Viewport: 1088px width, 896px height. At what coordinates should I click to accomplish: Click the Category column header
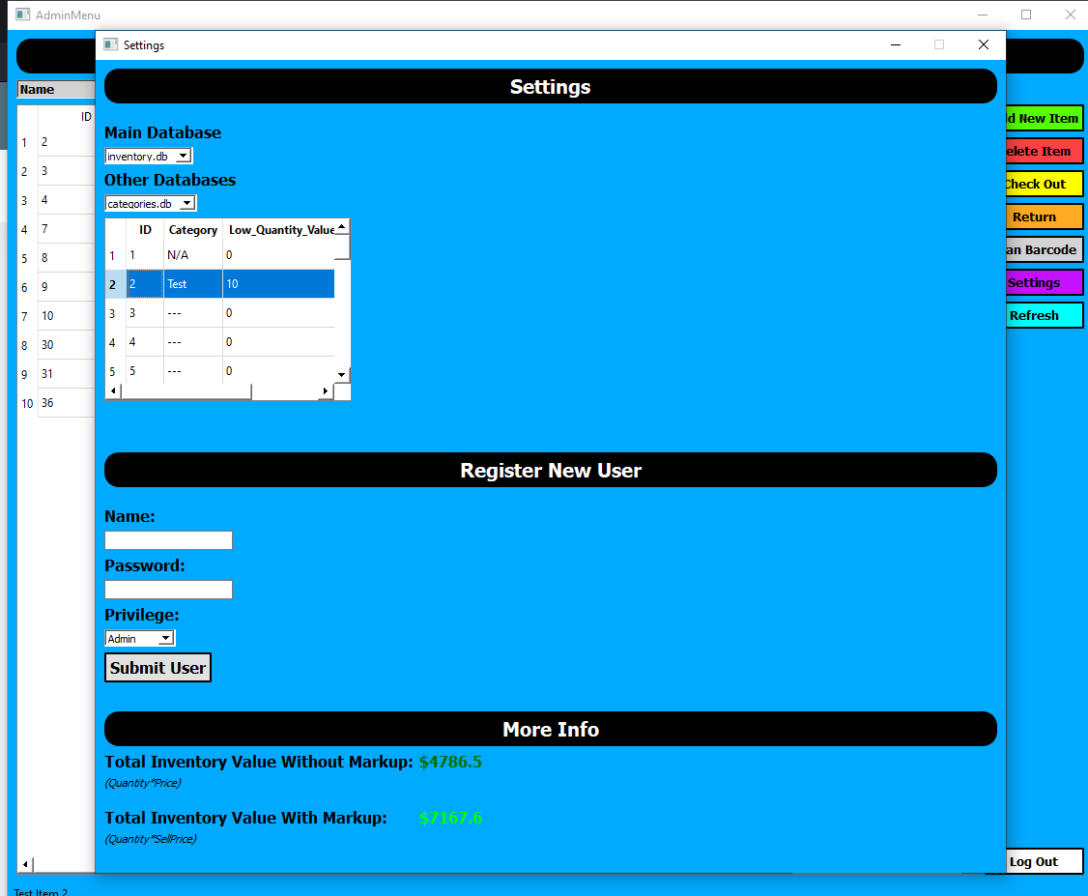coord(192,230)
